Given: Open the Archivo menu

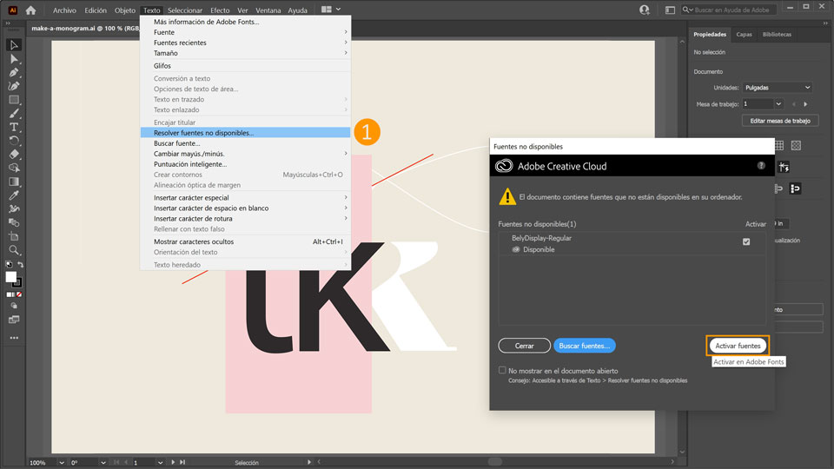Looking at the screenshot, I should 64,10.
